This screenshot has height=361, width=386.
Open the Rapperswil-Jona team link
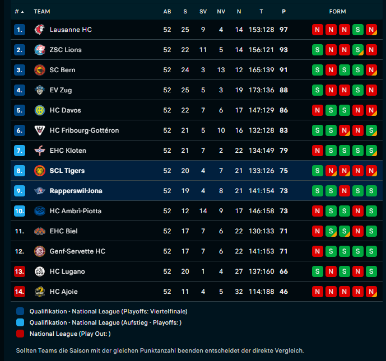(76, 191)
